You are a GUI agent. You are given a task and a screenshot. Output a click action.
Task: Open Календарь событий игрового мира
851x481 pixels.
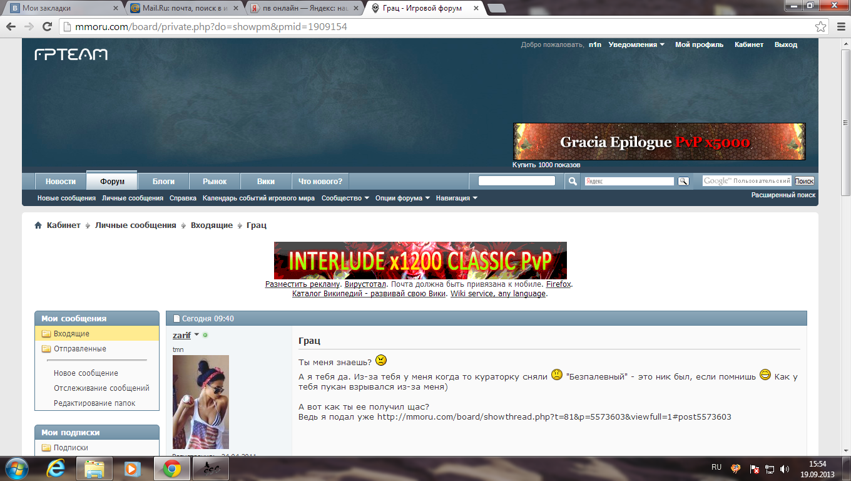[x=259, y=198]
